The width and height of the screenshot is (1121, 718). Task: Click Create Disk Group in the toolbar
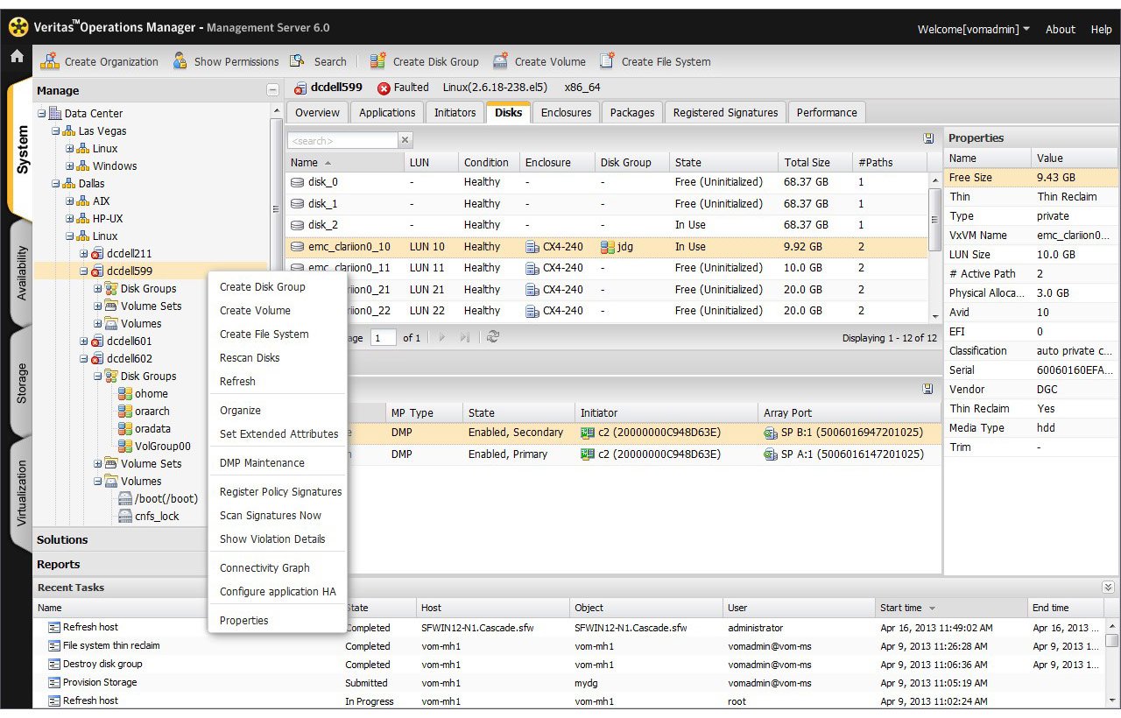click(425, 61)
